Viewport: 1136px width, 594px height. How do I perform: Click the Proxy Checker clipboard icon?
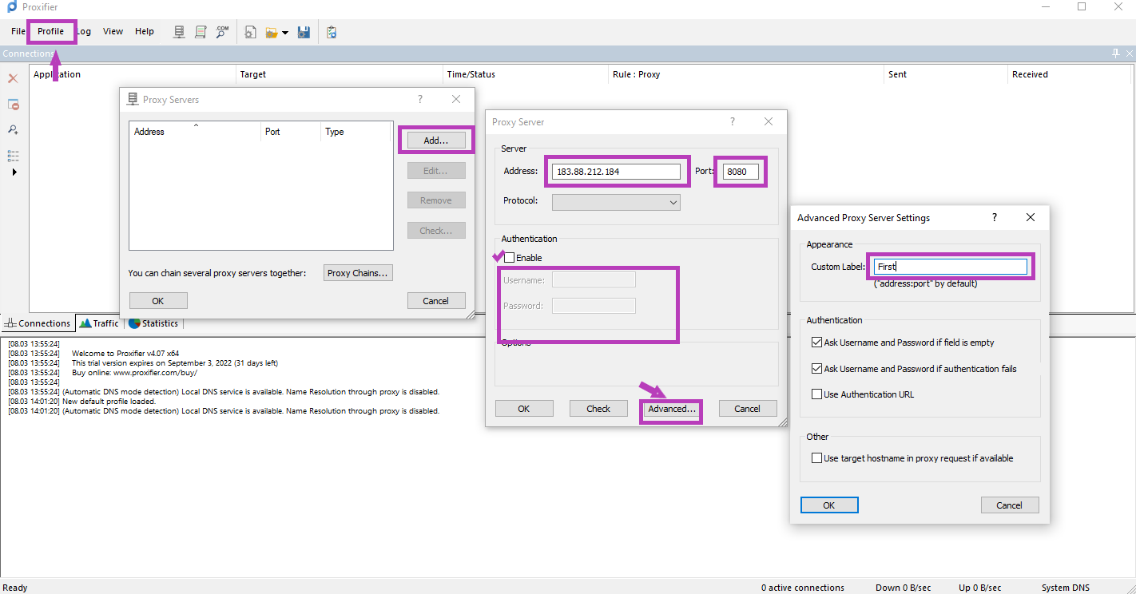pos(332,32)
